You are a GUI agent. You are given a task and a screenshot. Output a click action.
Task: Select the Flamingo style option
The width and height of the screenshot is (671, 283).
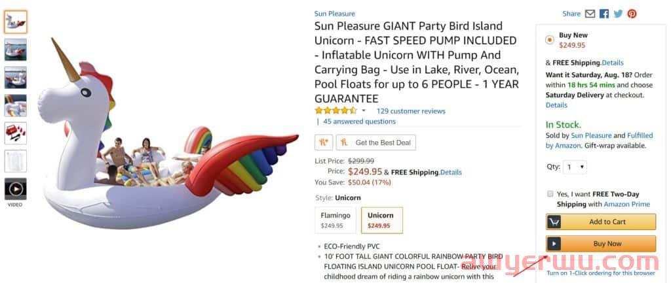tap(335, 220)
